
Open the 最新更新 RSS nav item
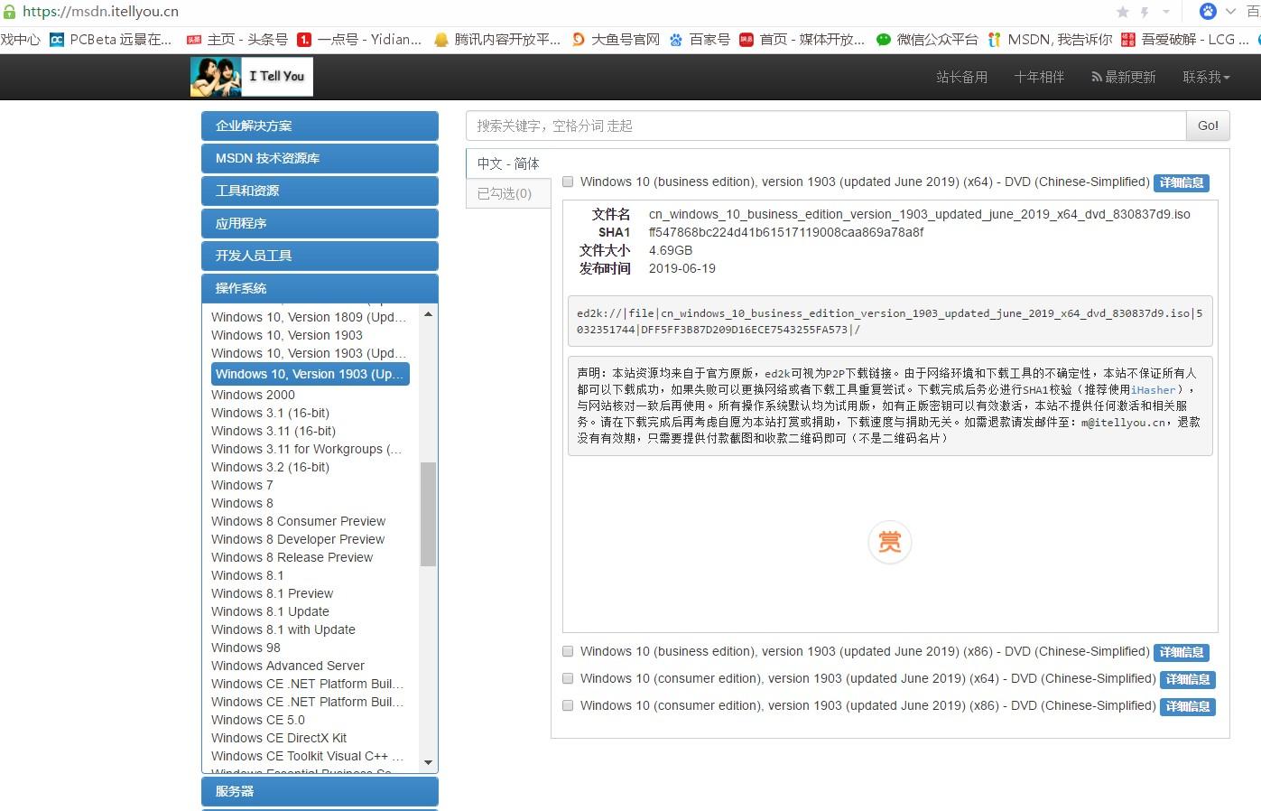pyautogui.click(x=1124, y=77)
